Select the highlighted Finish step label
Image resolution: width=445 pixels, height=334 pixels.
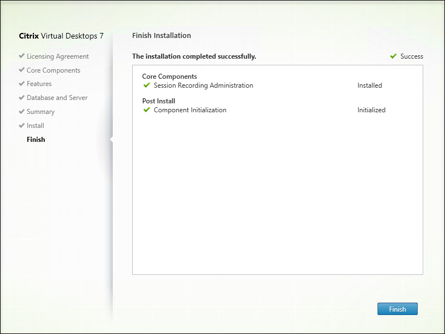click(x=36, y=140)
